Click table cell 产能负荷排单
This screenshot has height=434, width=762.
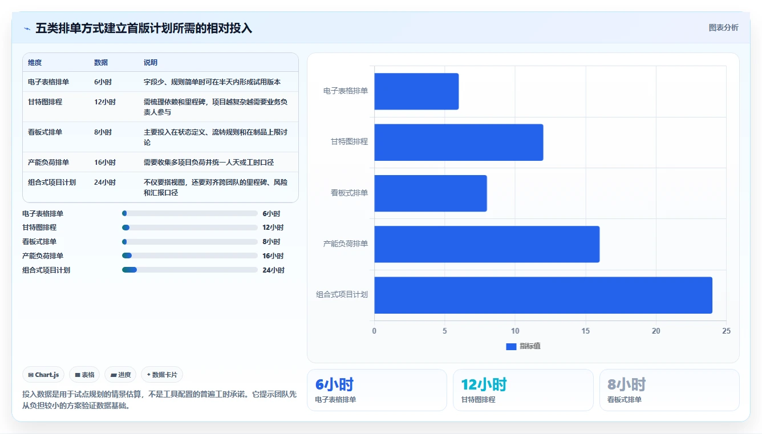click(x=48, y=163)
